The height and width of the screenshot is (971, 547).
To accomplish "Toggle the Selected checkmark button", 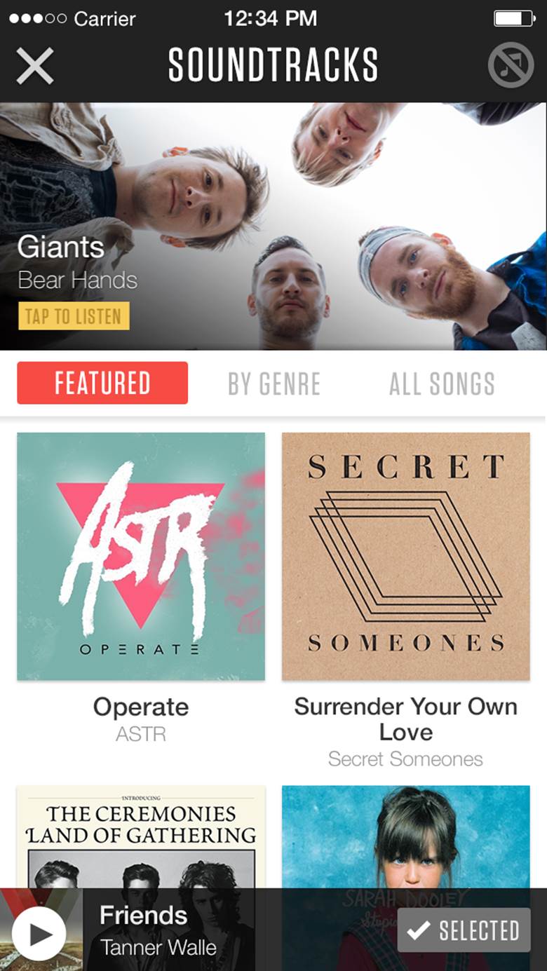I will 464,930.
